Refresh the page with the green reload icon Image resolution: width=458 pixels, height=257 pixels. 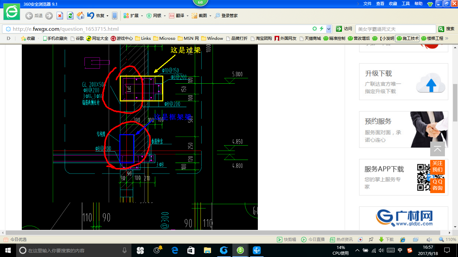(70, 15)
